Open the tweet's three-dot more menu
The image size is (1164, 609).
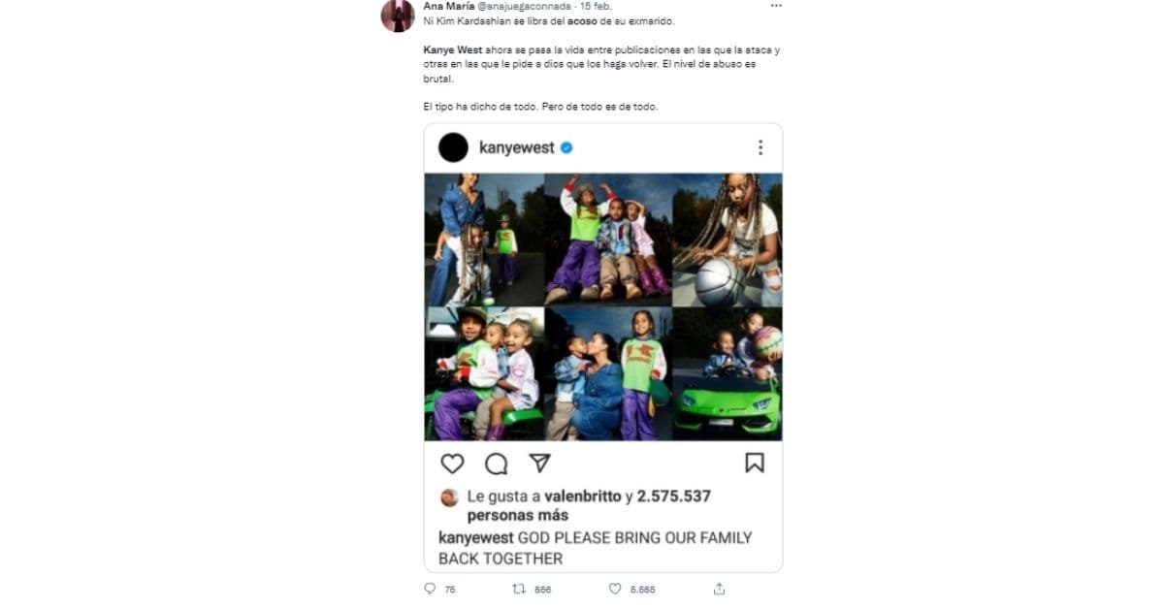[775, 6]
